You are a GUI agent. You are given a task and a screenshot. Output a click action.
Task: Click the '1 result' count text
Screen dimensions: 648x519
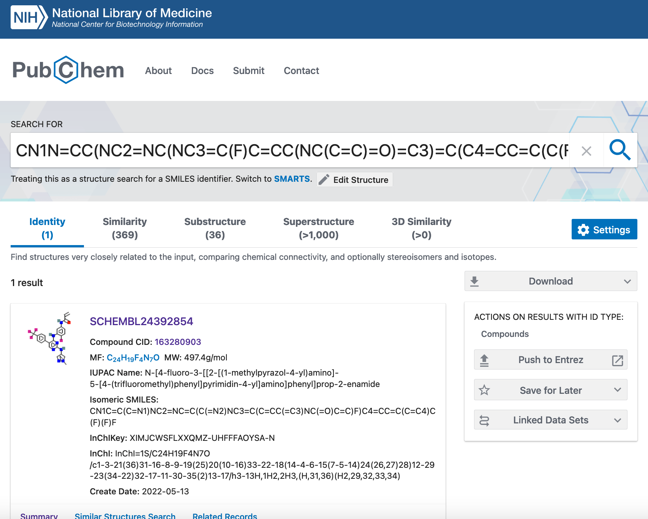click(27, 283)
